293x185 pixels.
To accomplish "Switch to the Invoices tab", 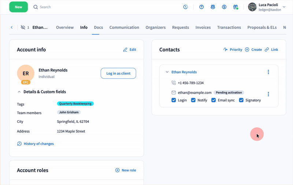I will point(203,27).
